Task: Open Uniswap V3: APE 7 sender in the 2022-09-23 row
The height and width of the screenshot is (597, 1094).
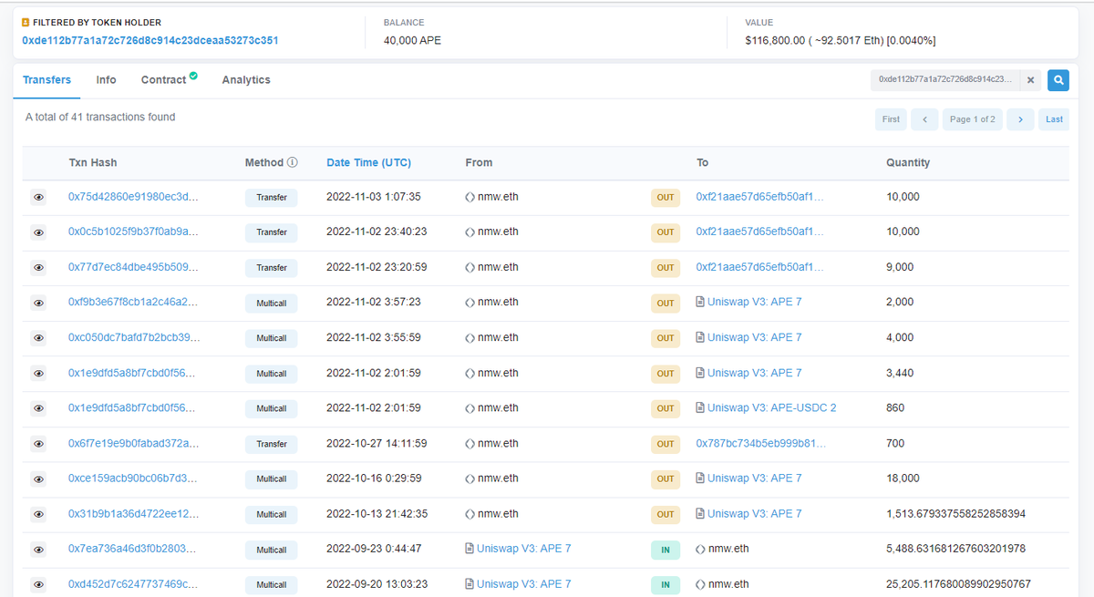Action: [523, 549]
